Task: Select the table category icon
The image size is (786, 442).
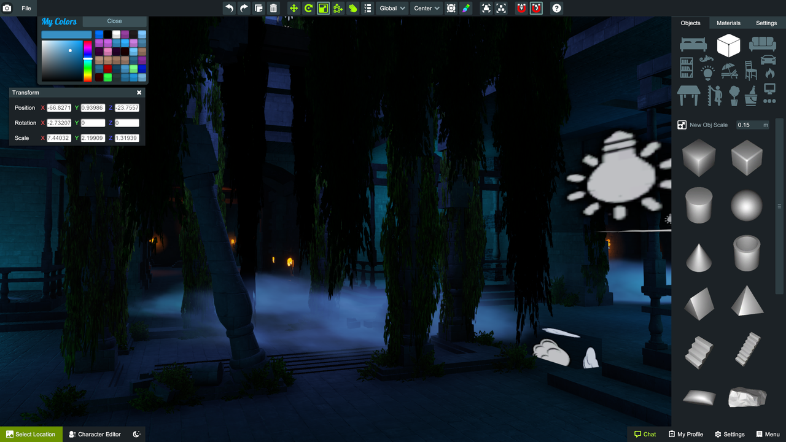Action: tap(688, 95)
